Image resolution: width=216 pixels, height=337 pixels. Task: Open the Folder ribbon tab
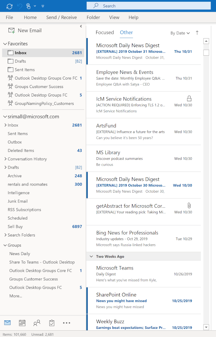(x=93, y=18)
